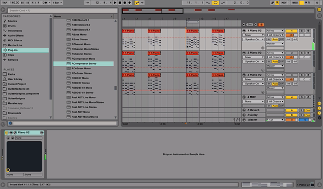The image size is (323, 189).
Task: Click the Re-enable Automation arrow icon
Action: pyautogui.click(x=142, y=3)
